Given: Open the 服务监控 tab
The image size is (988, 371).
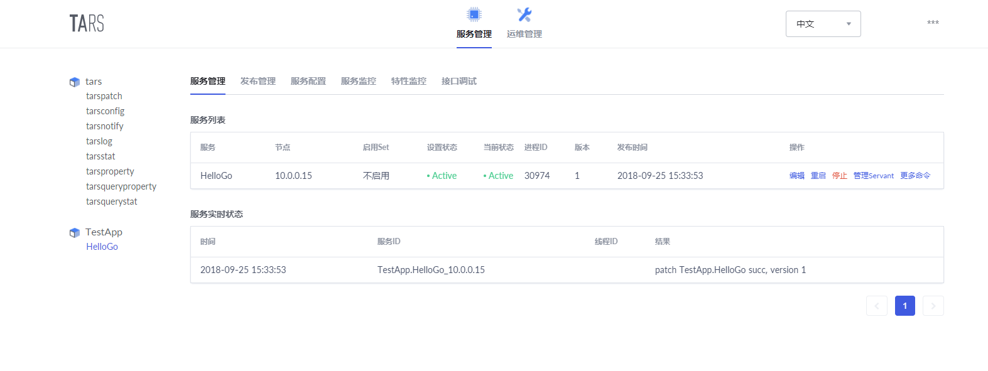Looking at the screenshot, I should click(x=359, y=81).
